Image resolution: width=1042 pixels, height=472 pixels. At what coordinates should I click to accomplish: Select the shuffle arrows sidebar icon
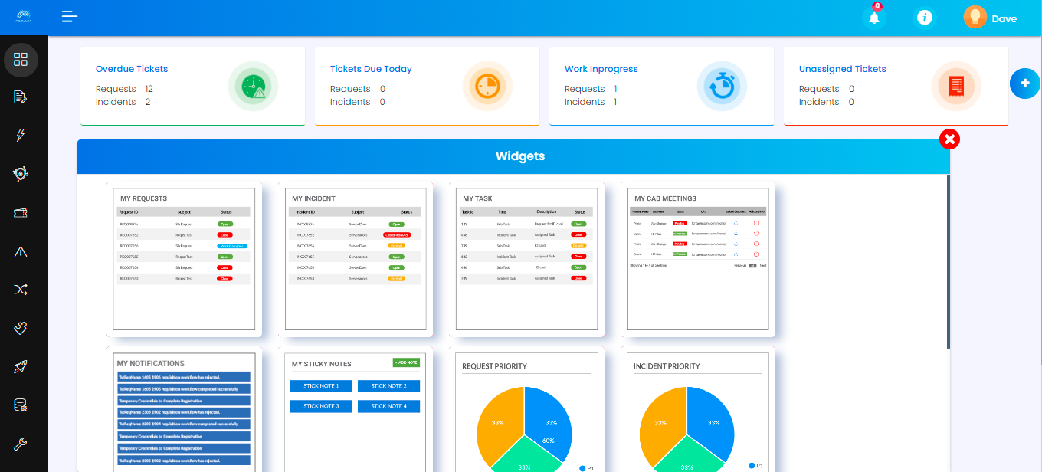pos(21,290)
